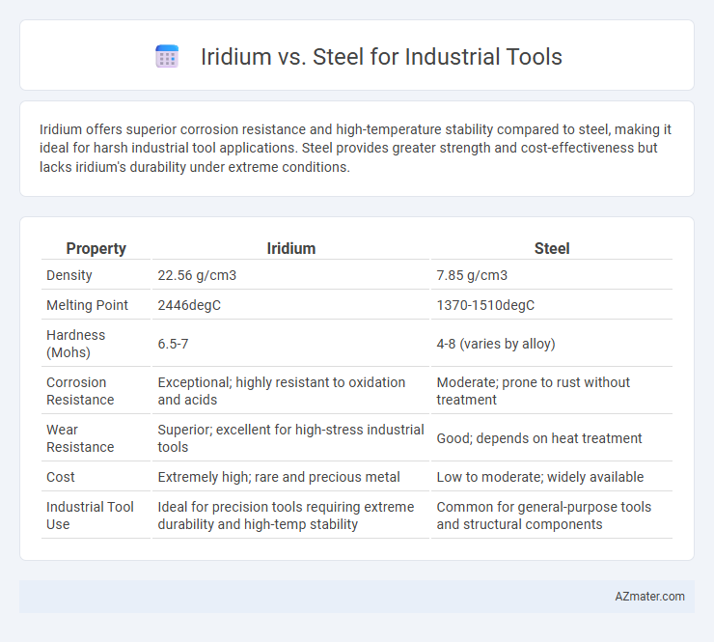Click the calendar grid icon beside the title
The image size is (714, 642).
click(167, 57)
